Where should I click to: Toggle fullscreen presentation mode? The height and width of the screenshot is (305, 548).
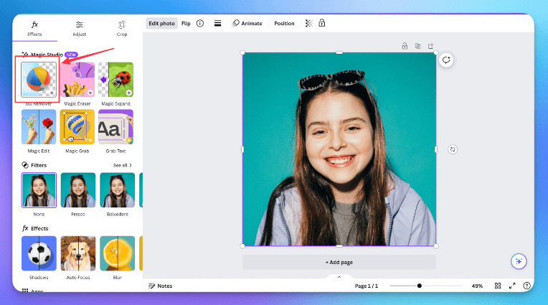pyautogui.click(x=512, y=286)
